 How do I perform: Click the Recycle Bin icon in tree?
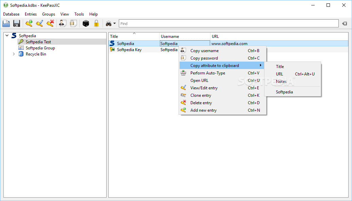pyautogui.click(x=21, y=54)
